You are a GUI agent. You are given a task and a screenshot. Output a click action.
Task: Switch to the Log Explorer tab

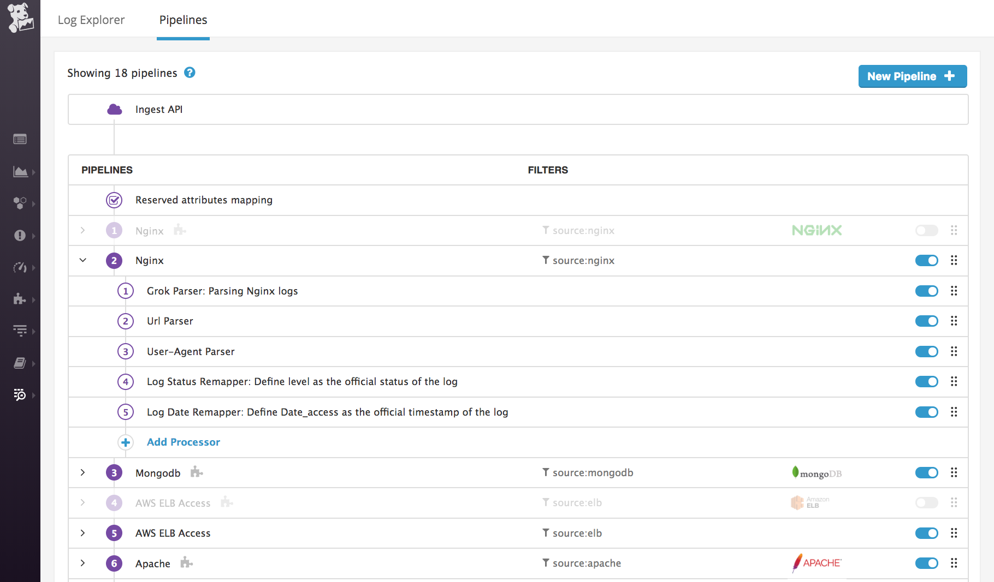click(91, 20)
